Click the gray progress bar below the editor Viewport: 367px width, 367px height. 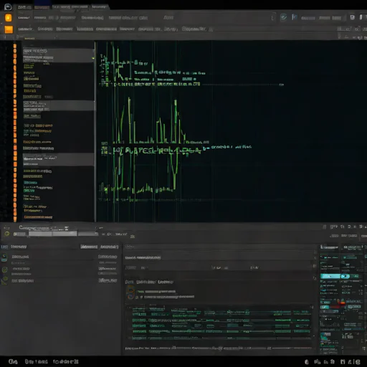55,234
